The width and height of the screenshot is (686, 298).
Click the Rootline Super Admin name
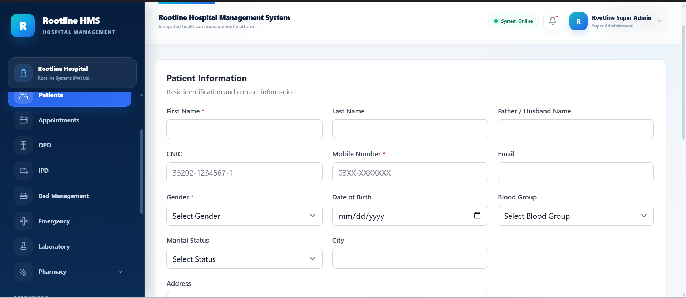(621, 17)
